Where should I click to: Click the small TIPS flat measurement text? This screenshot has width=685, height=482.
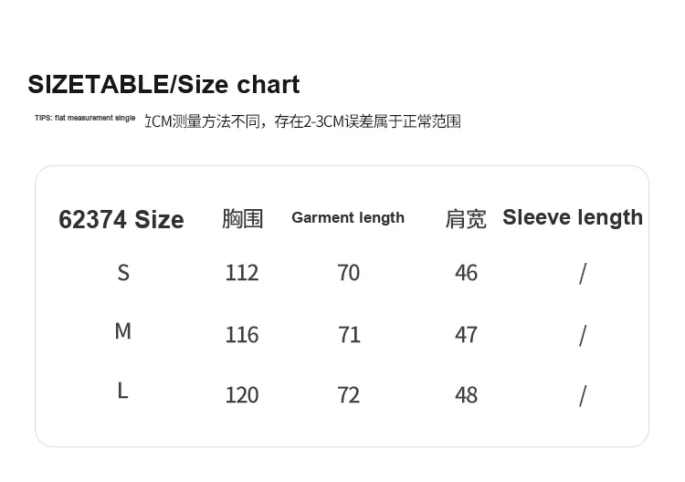tap(85, 119)
